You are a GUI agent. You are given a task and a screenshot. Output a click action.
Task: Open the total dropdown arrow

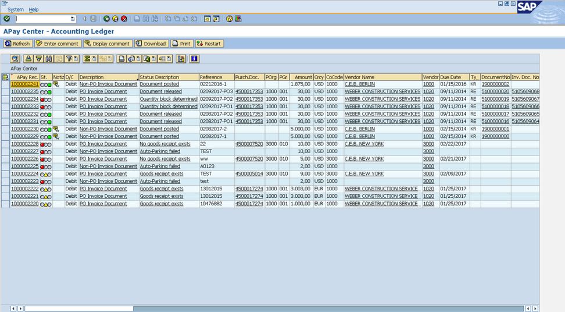[94, 58]
